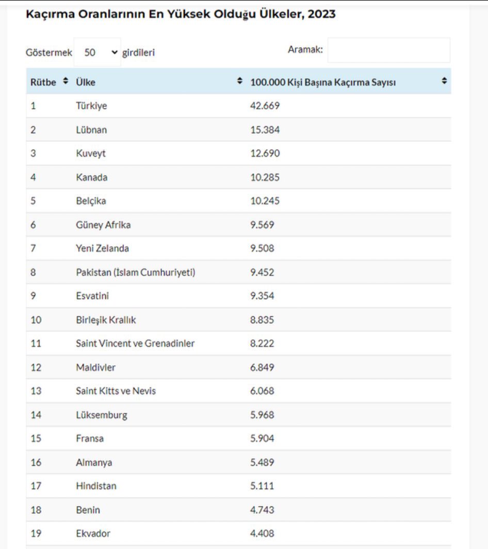Select the Lüksemburg country cell
488x549 pixels.
click(102, 415)
